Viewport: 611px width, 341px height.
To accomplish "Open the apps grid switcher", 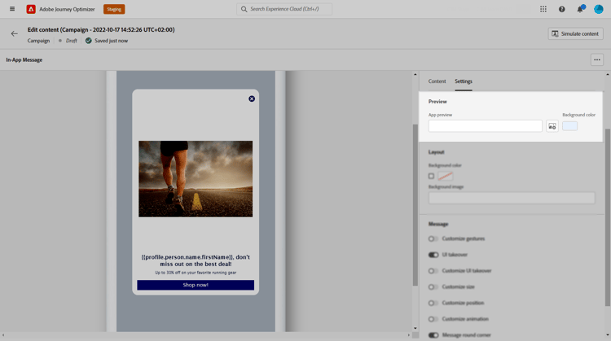I will 543,9.
